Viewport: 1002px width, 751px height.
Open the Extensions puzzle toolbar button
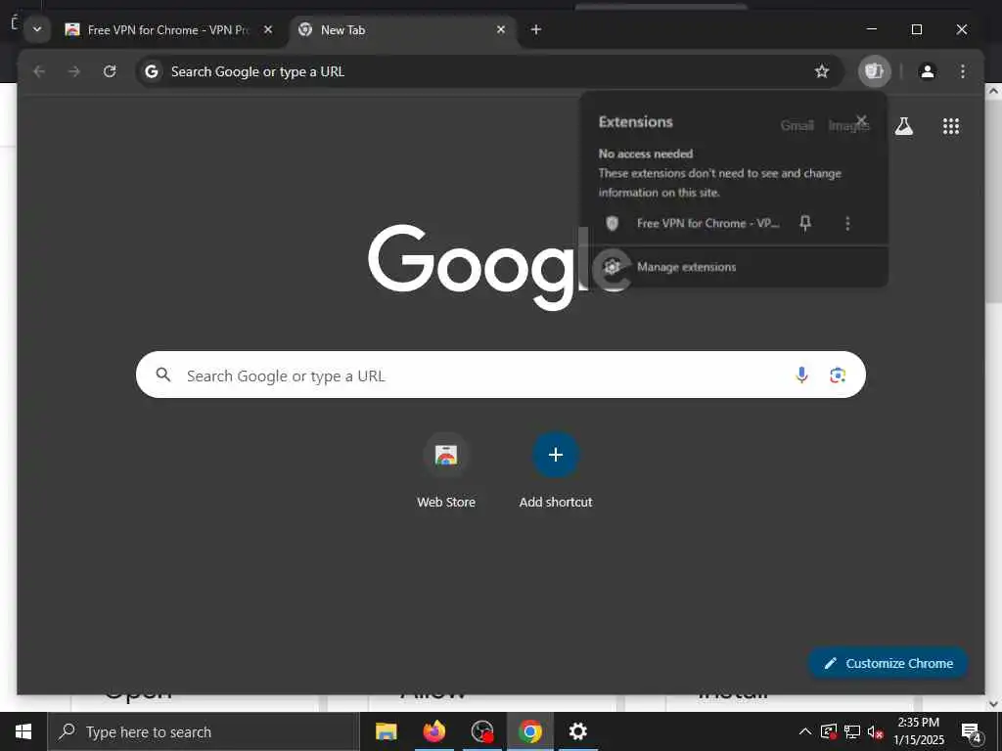[x=874, y=70]
